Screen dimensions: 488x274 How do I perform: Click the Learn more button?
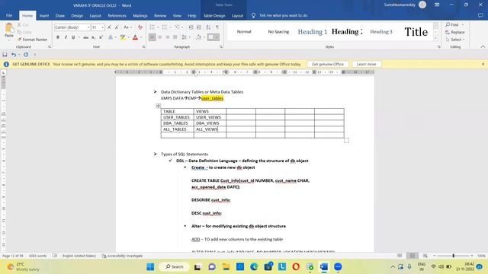[366, 64]
